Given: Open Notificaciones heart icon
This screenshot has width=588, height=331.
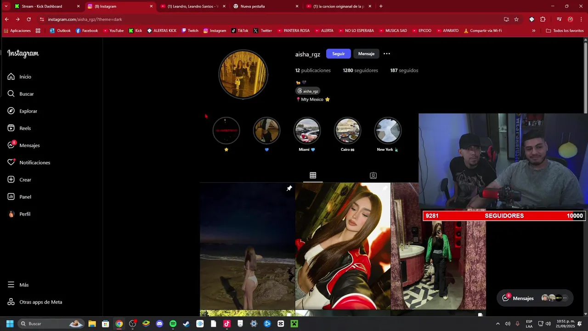Looking at the screenshot, I should tap(11, 162).
